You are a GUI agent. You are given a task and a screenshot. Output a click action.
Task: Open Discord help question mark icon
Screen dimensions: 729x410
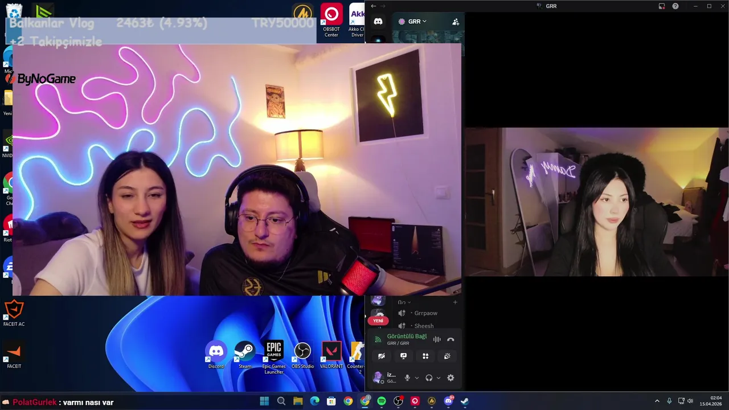pos(675,6)
